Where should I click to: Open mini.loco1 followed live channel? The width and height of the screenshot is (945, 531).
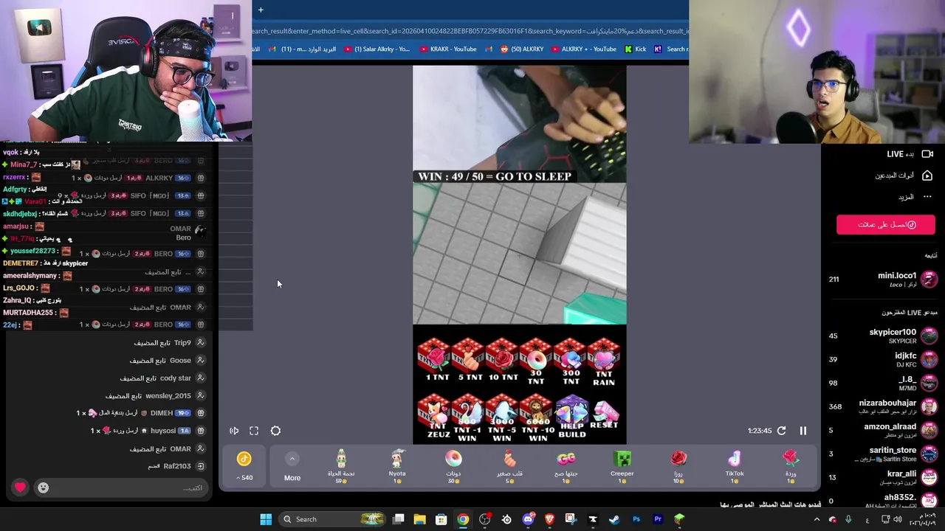[x=882, y=279]
